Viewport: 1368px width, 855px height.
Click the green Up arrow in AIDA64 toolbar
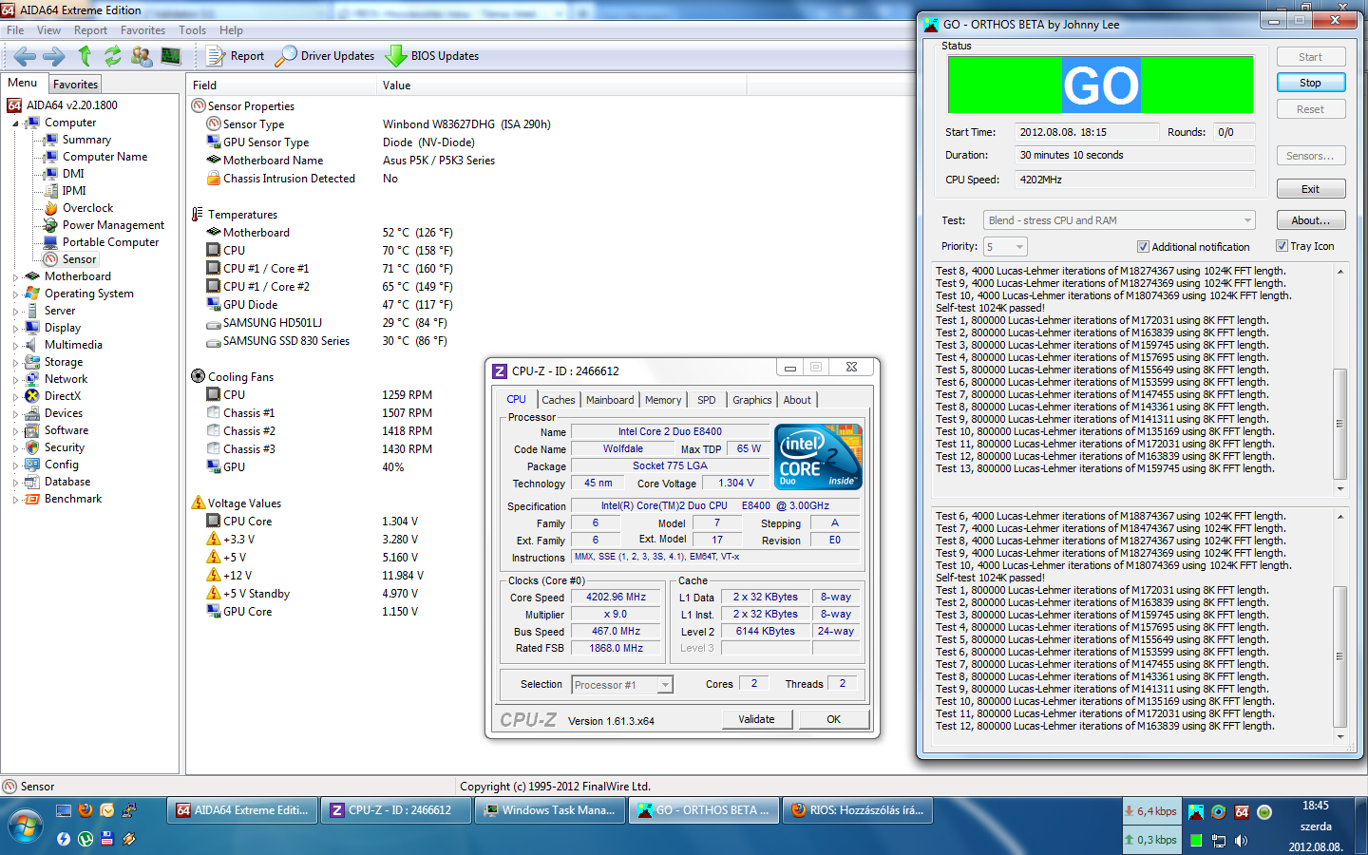(85, 56)
